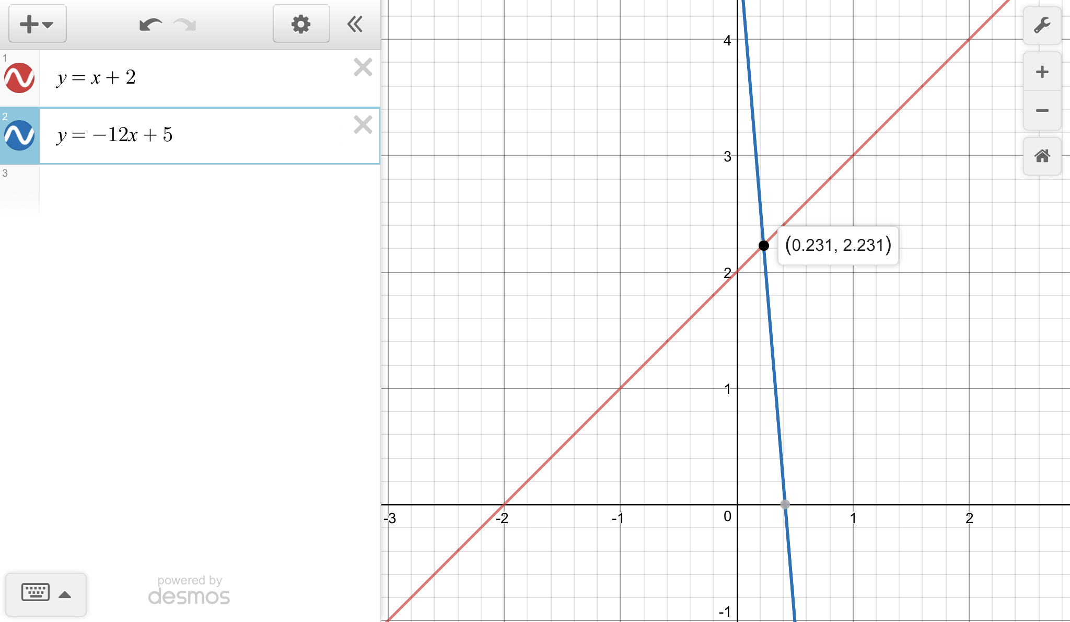
Task: Hide the blue y=-12x+5 line
Action: click(19, 135)
